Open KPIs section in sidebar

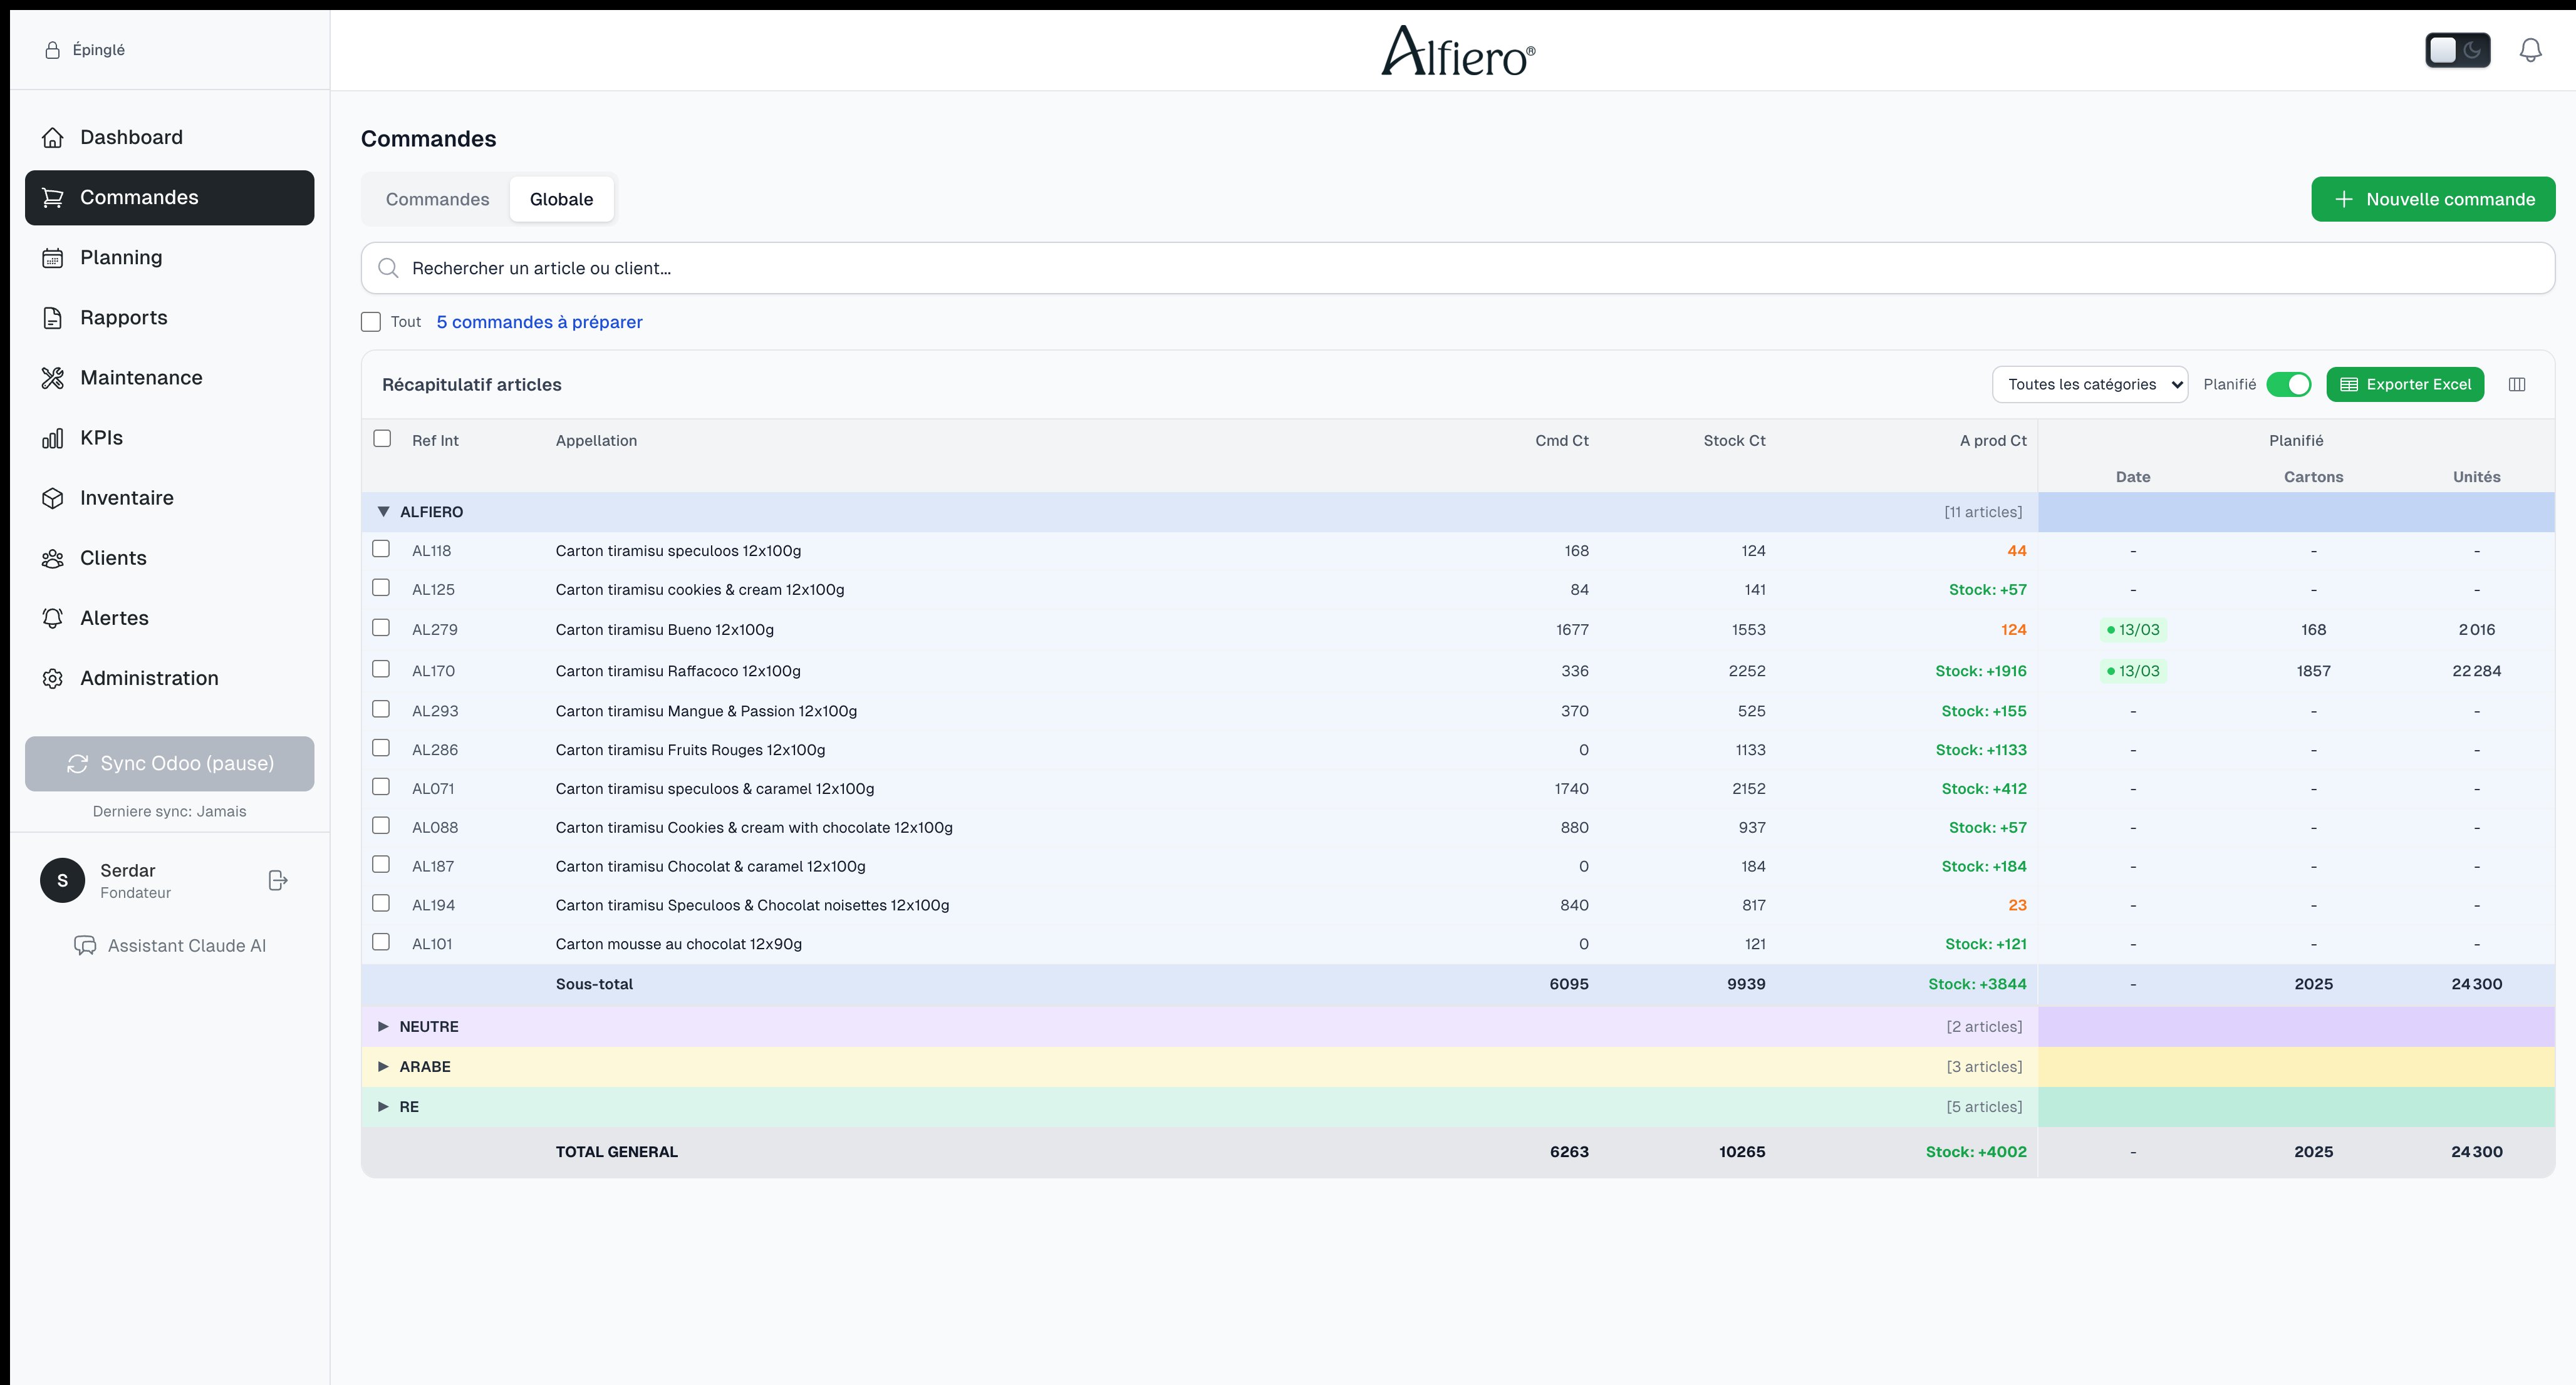(101, 438)
